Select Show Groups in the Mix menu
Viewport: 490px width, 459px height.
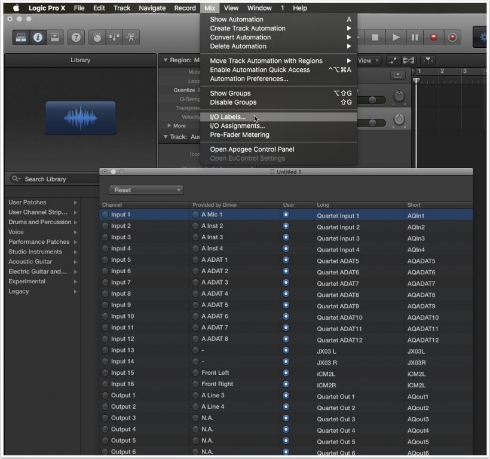coord(278,93)
